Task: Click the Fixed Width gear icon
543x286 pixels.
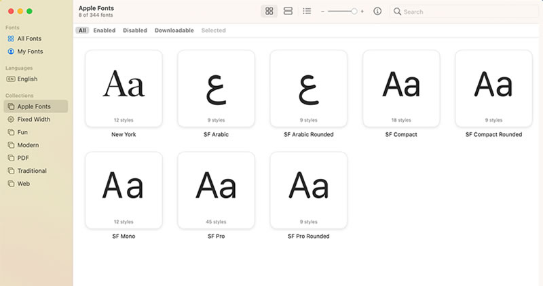Action: (11, 119)
